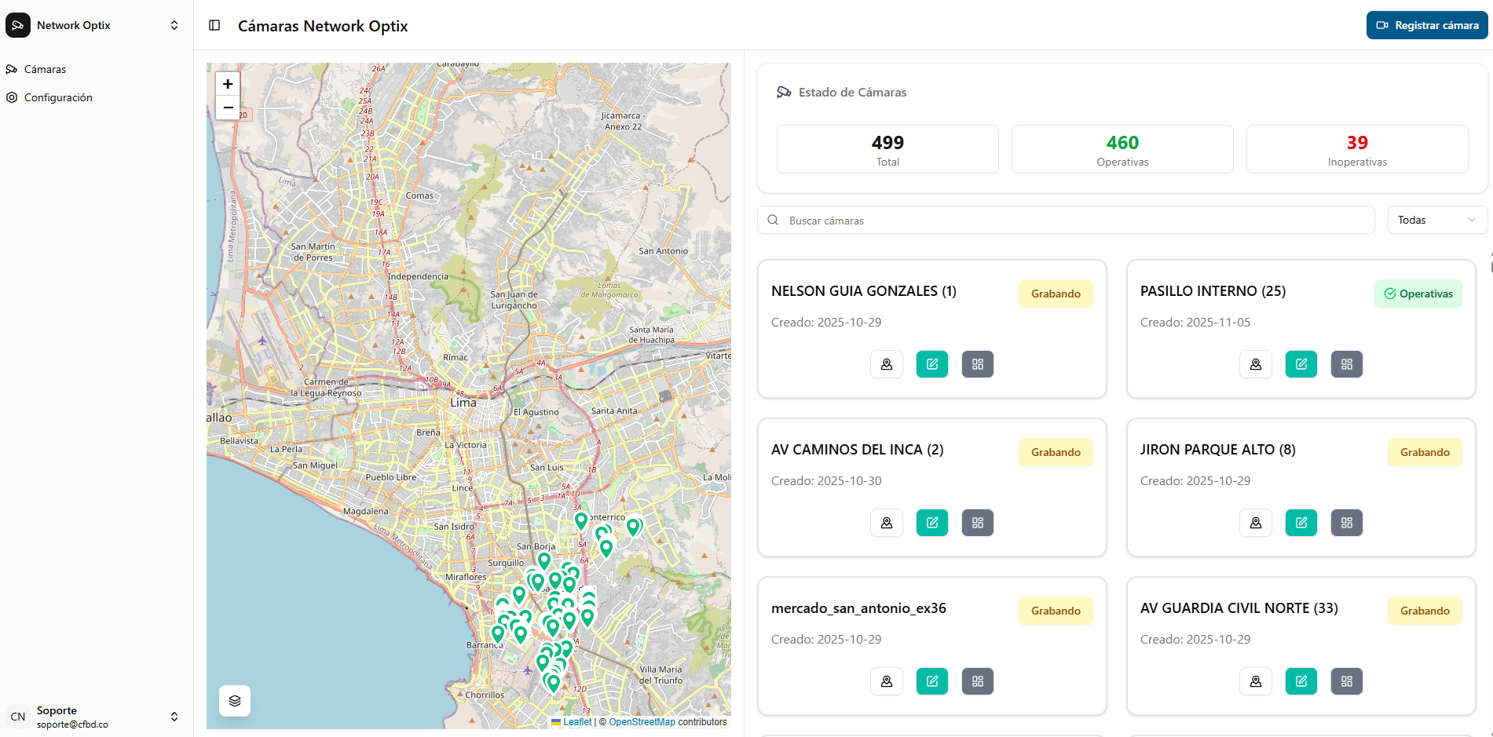The image size is (1493, 737).
Task: Select the 499 Total stat card
Action: (887, 149)
